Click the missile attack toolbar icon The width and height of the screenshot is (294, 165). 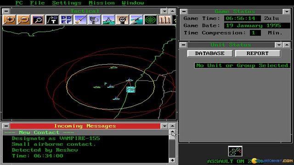coord(80,20)
